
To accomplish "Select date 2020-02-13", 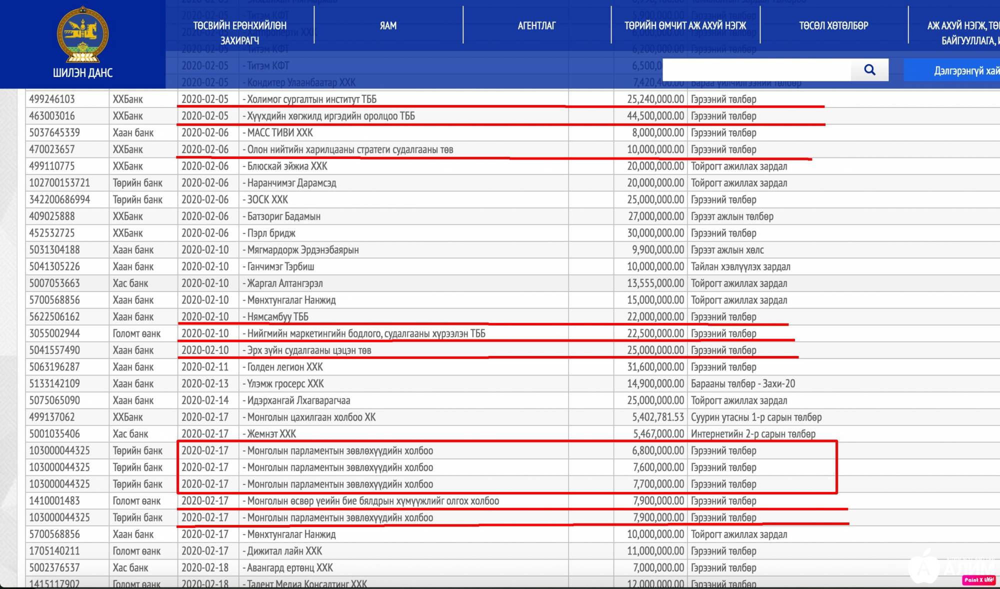I will coord(205,383).
